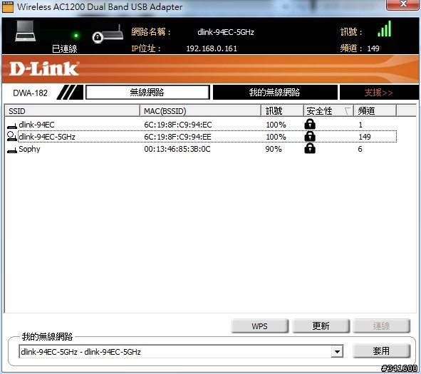Image resolution: width=421 pixels, height=374 pixels.
Task: Open the 我的無線網路 profile dropdown arrow
Action: (337, 351)
